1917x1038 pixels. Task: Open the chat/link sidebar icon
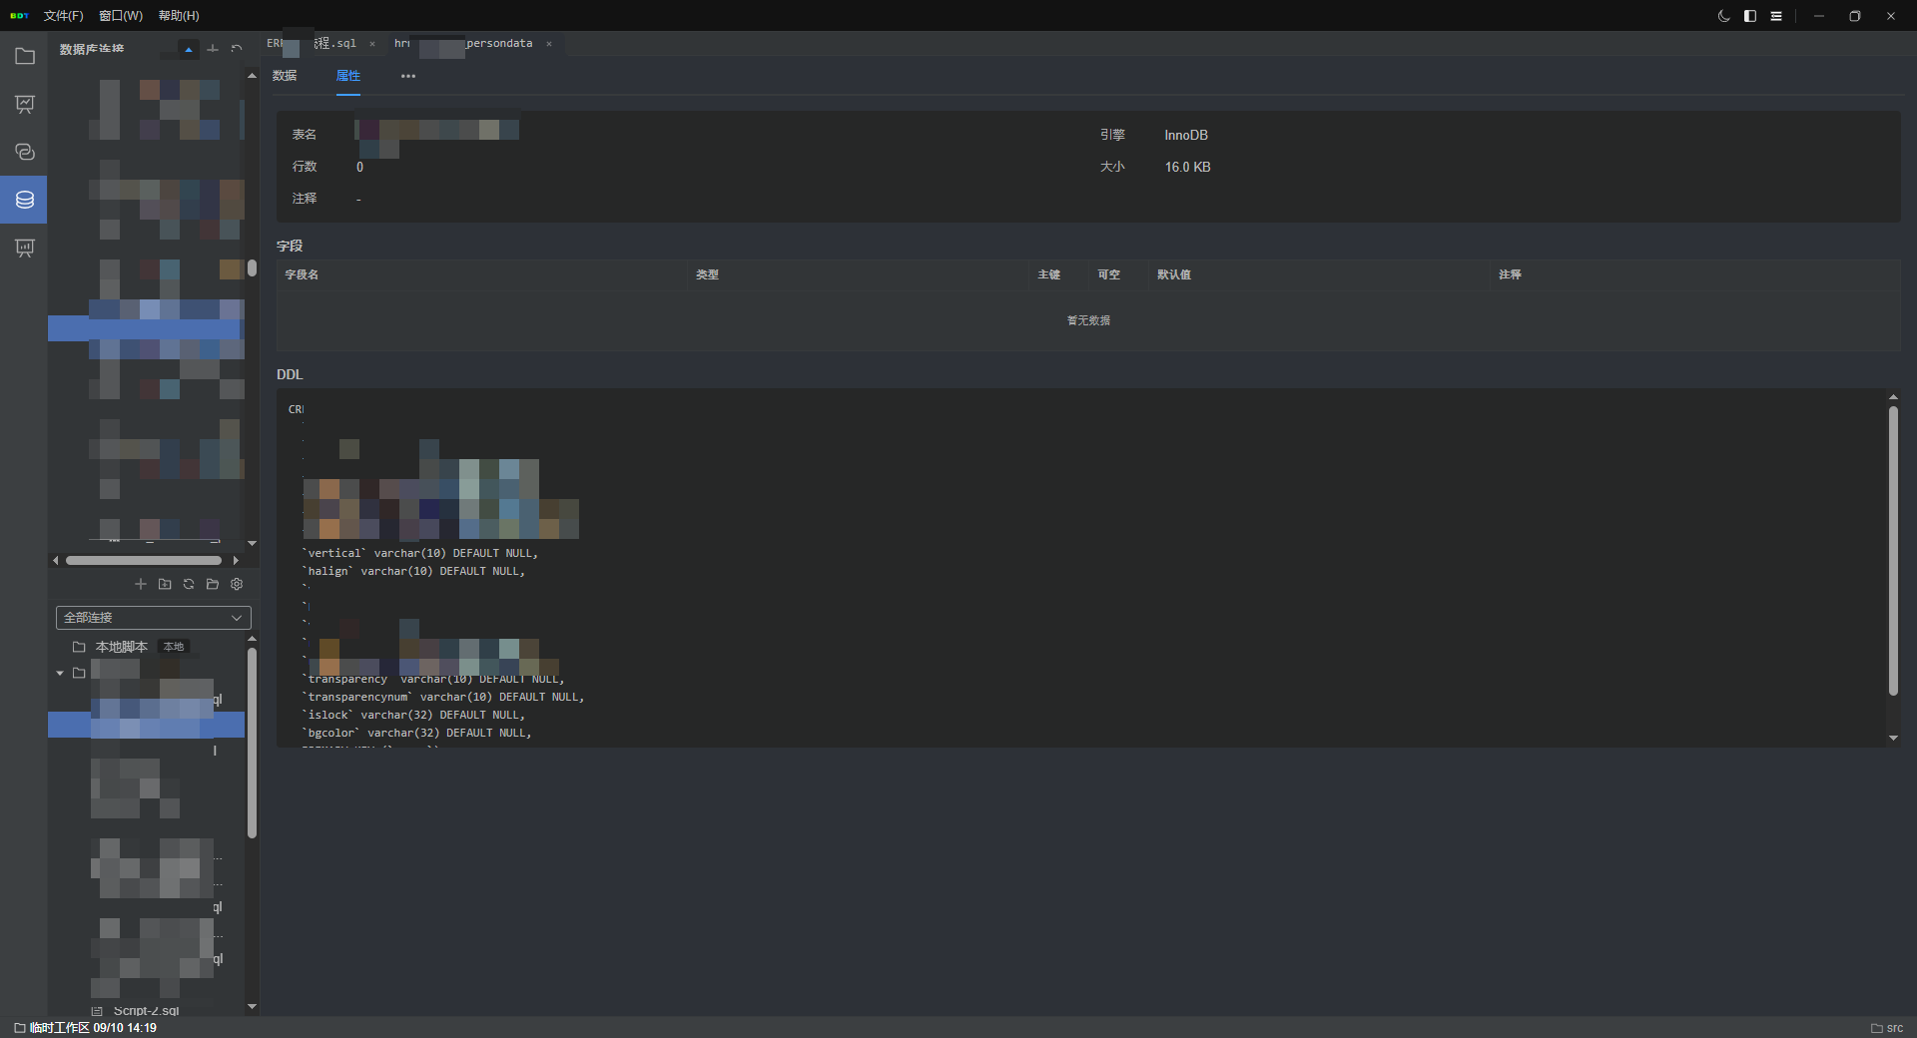click(x=25, y=152)
